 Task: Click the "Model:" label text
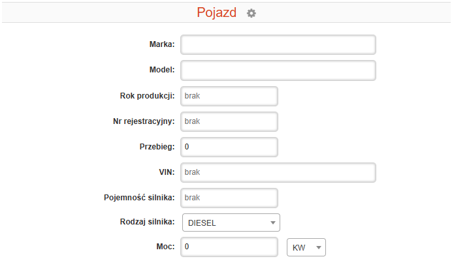(161, 70)
